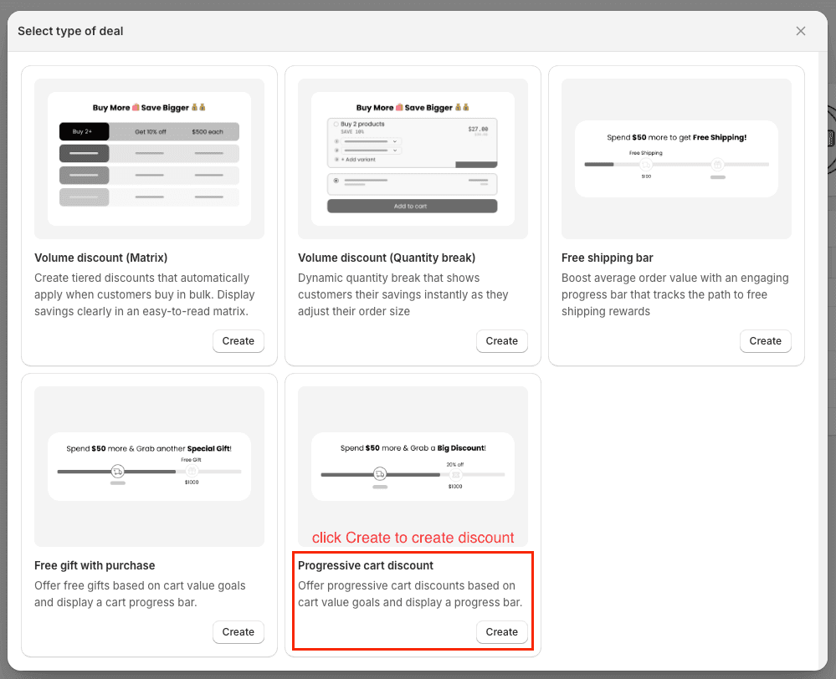The height and width of the screenshot is (679, 836).
Task: Click the progress bar in Free shipping preview
Action: pyautogui.click(x=677, y=165)
